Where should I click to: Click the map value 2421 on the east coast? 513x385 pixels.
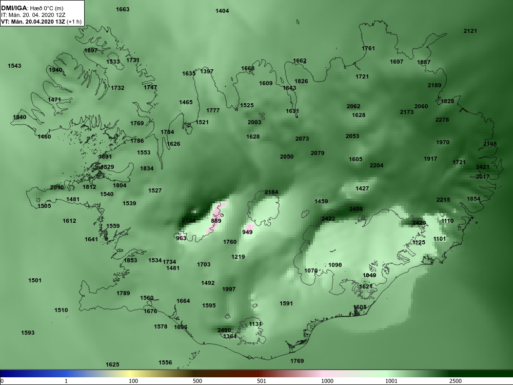(x=483, y=167)
